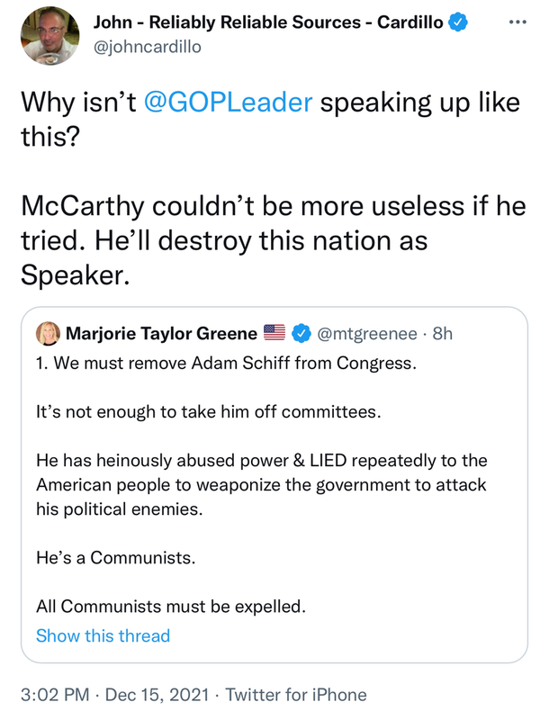
Task: Click the Marjorie Taylor Greene name
Action: pos(160,334)
